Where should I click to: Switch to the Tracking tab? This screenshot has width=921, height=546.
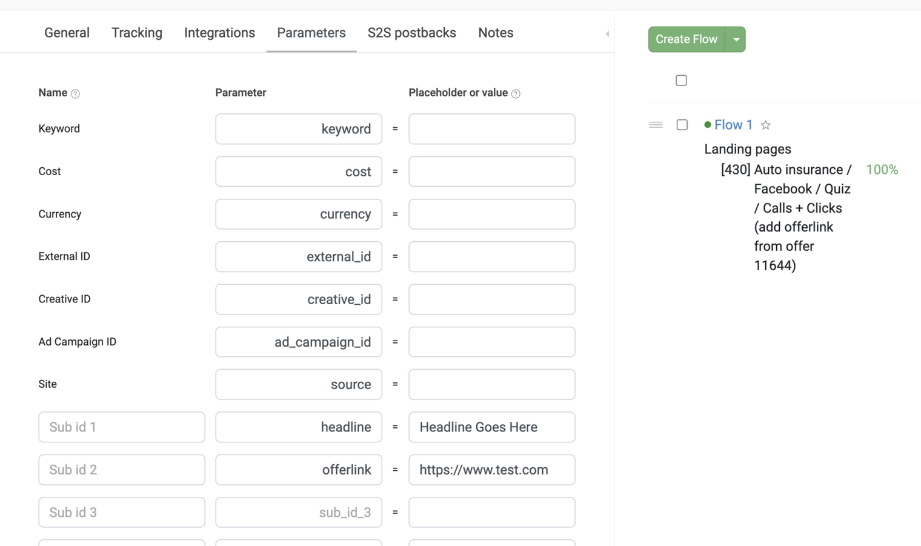(x=137, y=33)
